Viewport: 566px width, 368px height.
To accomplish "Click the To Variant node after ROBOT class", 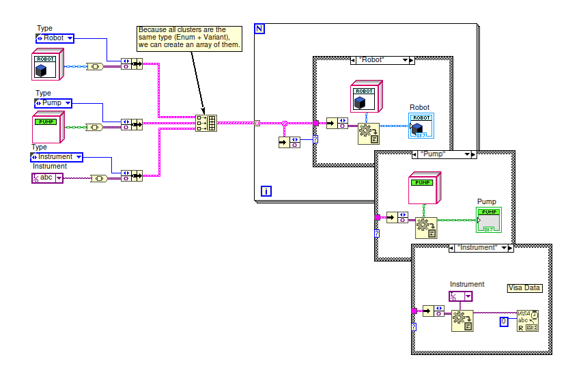I will [x=95, y=66].
